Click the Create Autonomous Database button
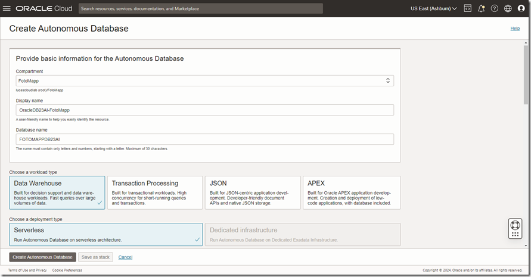Viewport: 531px width, 277px height. point(42,257)
